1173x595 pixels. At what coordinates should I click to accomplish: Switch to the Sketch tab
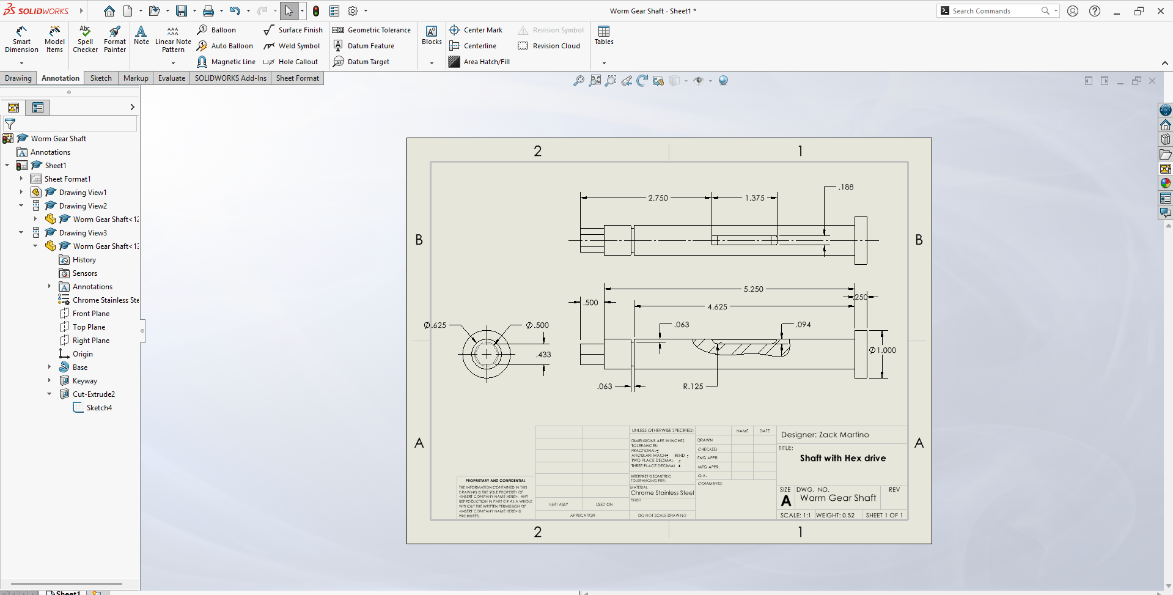[101, 78]
